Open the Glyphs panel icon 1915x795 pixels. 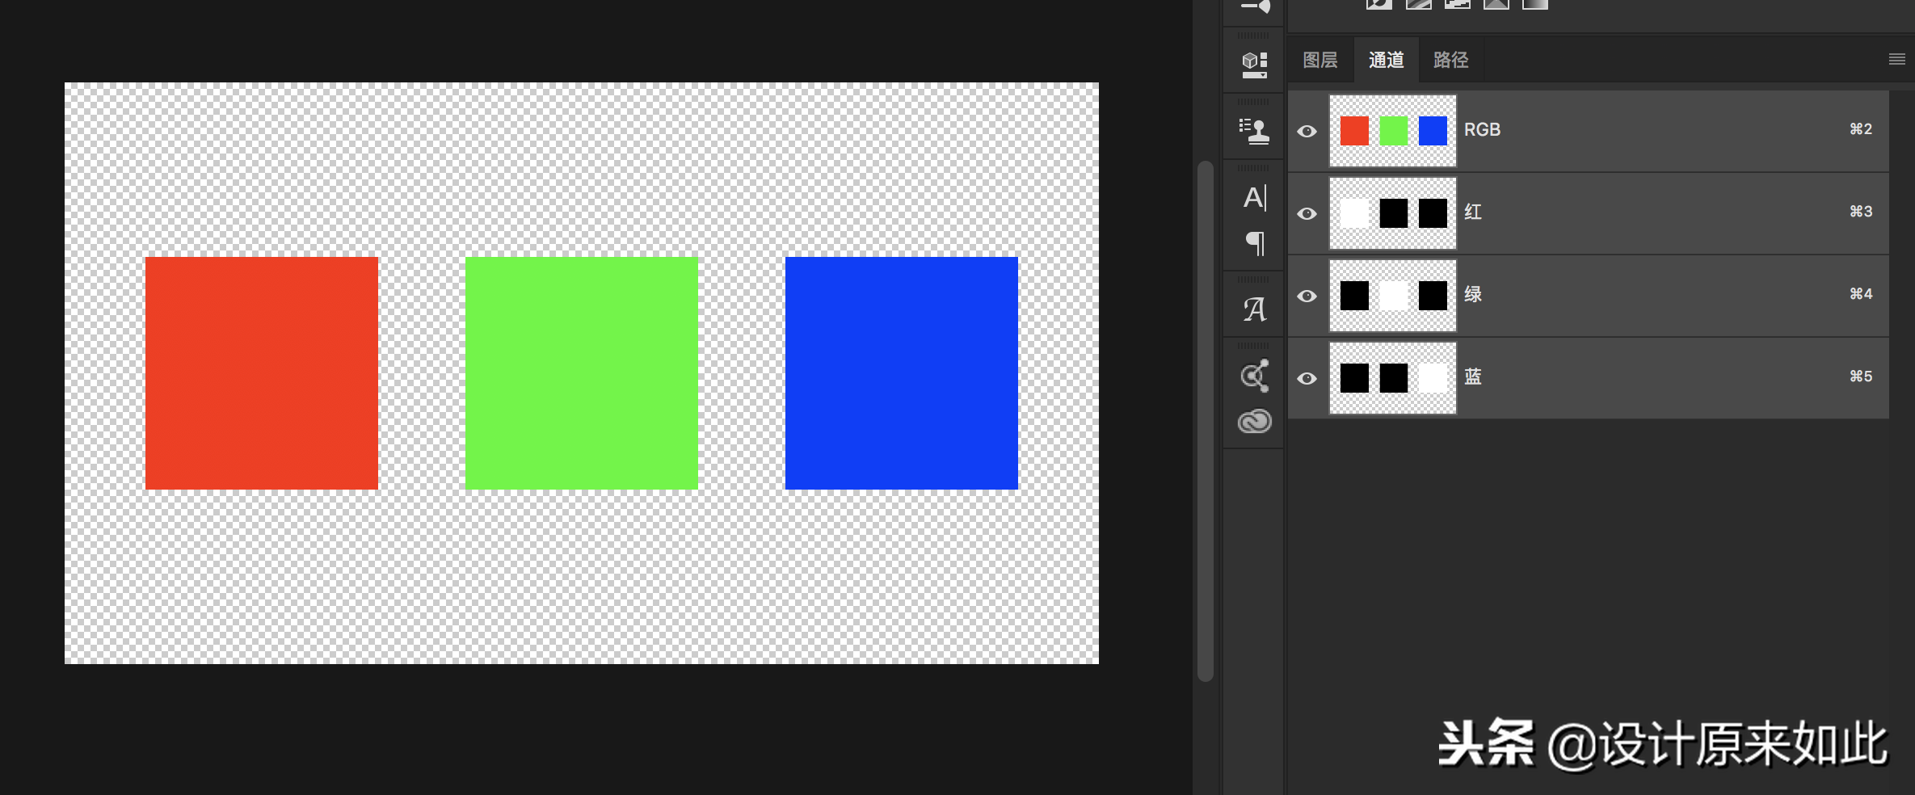[x=1254, y=309]
